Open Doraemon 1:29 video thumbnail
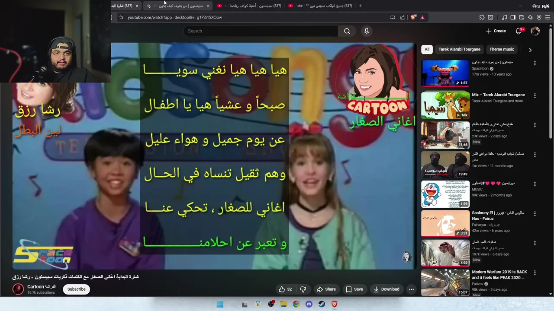554x311 pixels. point(445,194)
